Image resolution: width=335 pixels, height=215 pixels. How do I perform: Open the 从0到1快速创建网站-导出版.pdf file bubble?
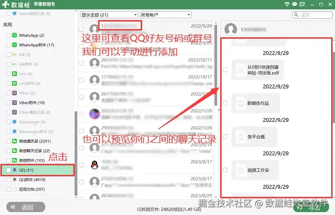point(257,70)
